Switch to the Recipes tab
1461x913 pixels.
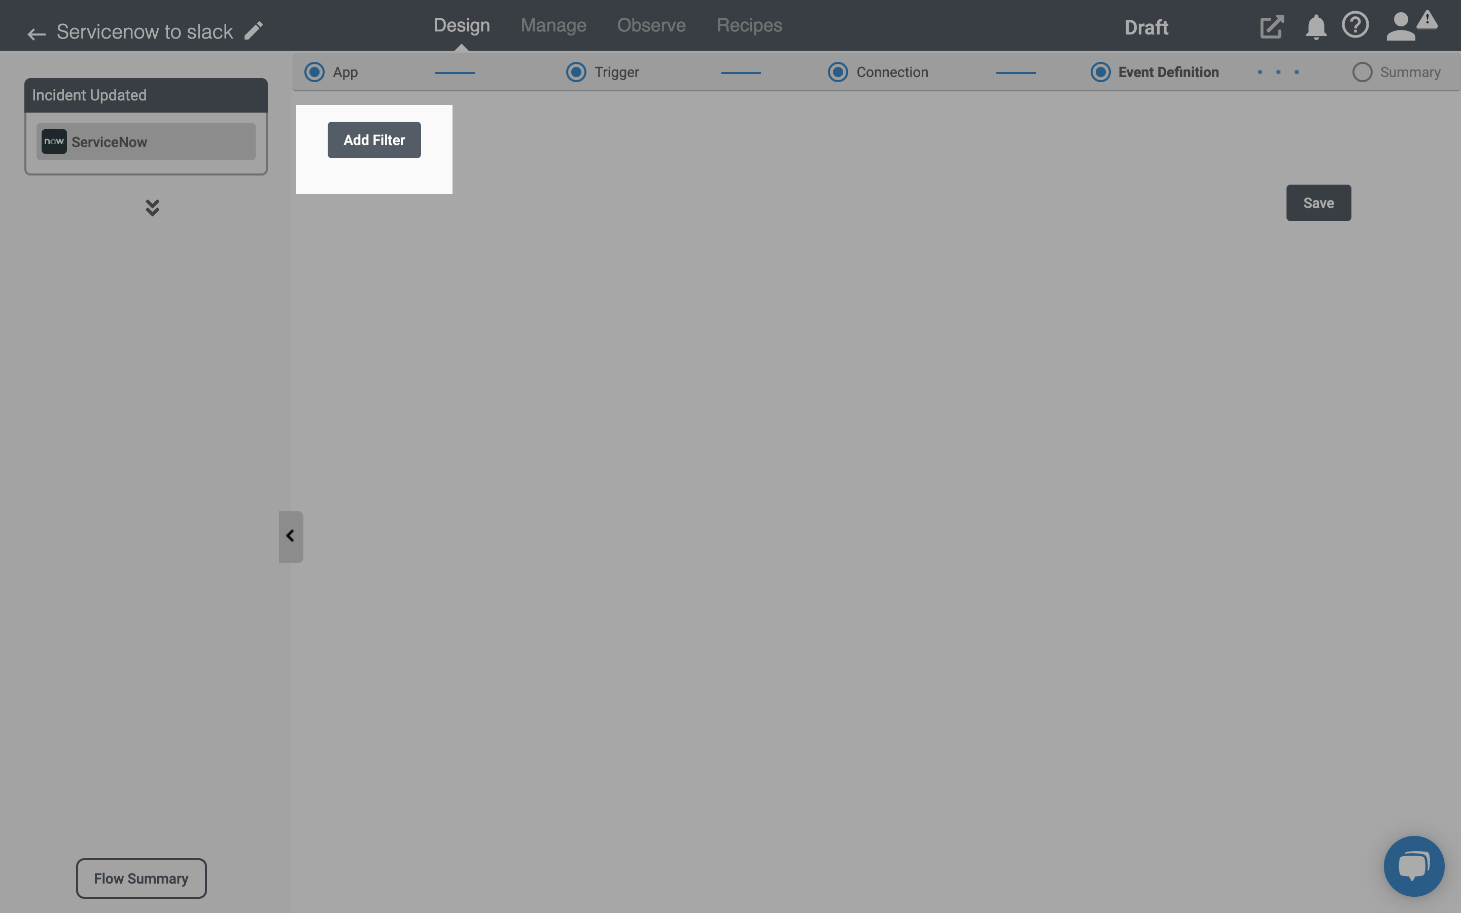tap(749, 25)
